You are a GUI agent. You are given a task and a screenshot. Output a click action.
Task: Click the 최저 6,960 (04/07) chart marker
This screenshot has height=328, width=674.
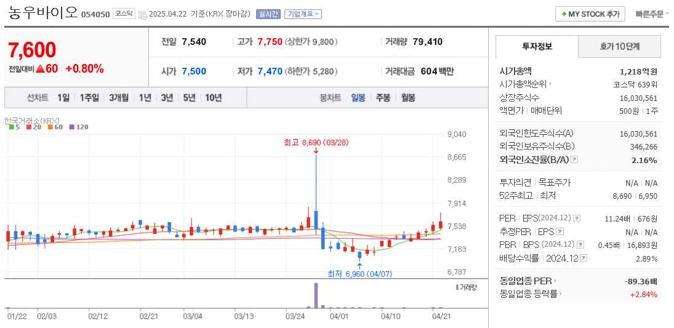click(360, 273)
